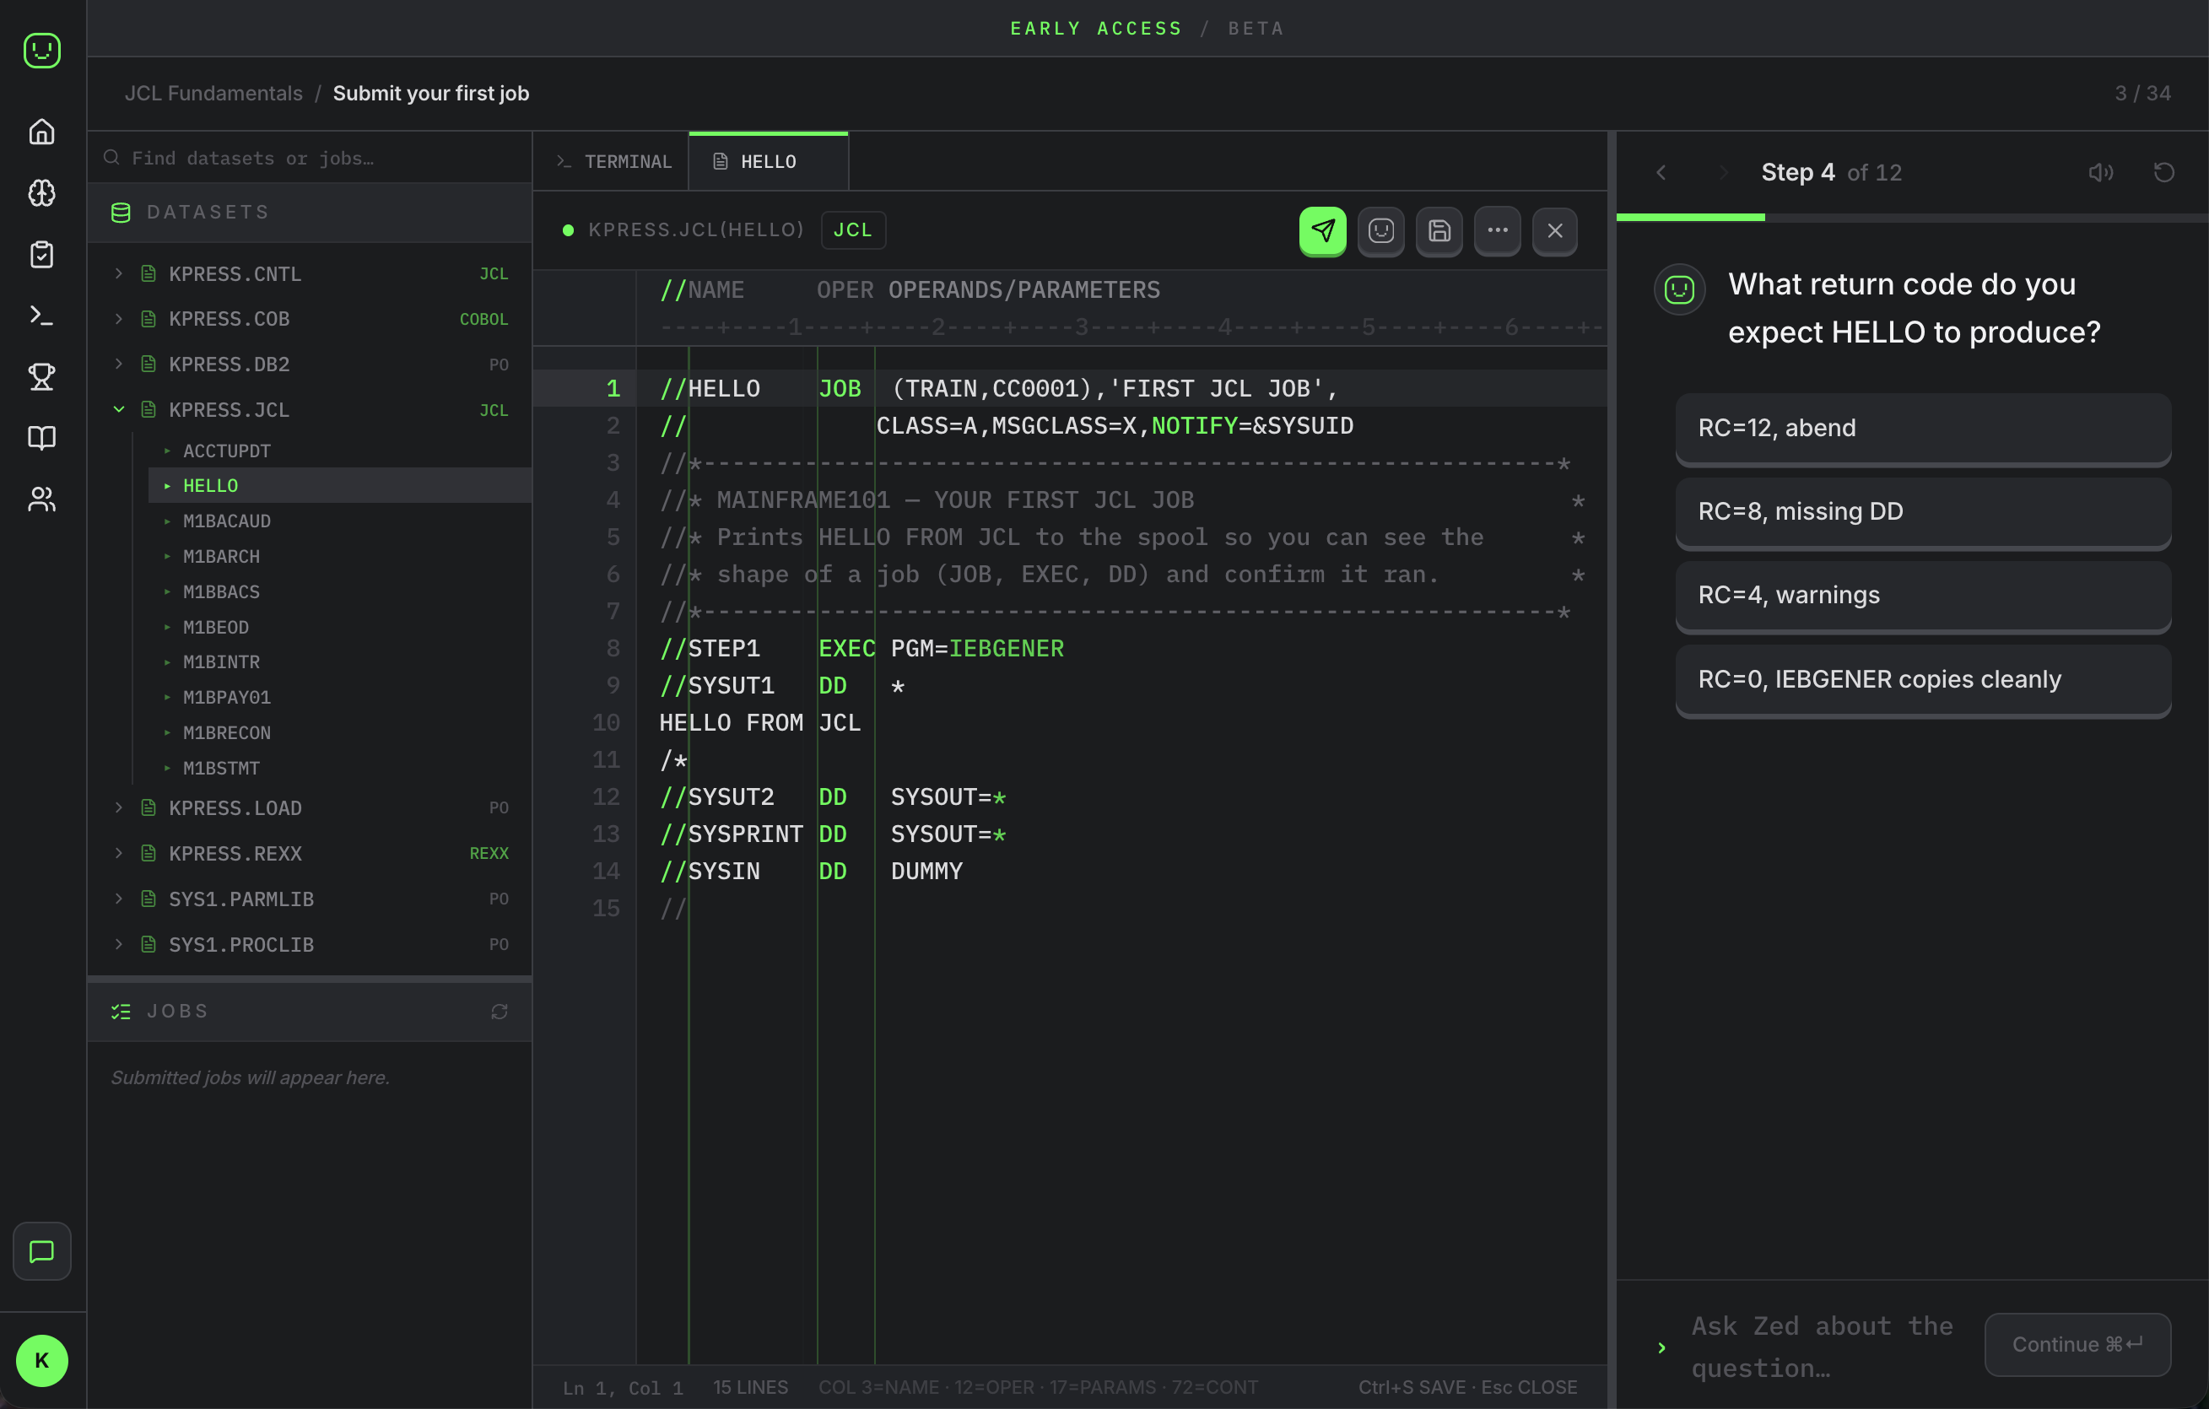Viewport: 2209px width, 1409px height.
Task: Open the M1BARCH member
Action: pos(339,556)
